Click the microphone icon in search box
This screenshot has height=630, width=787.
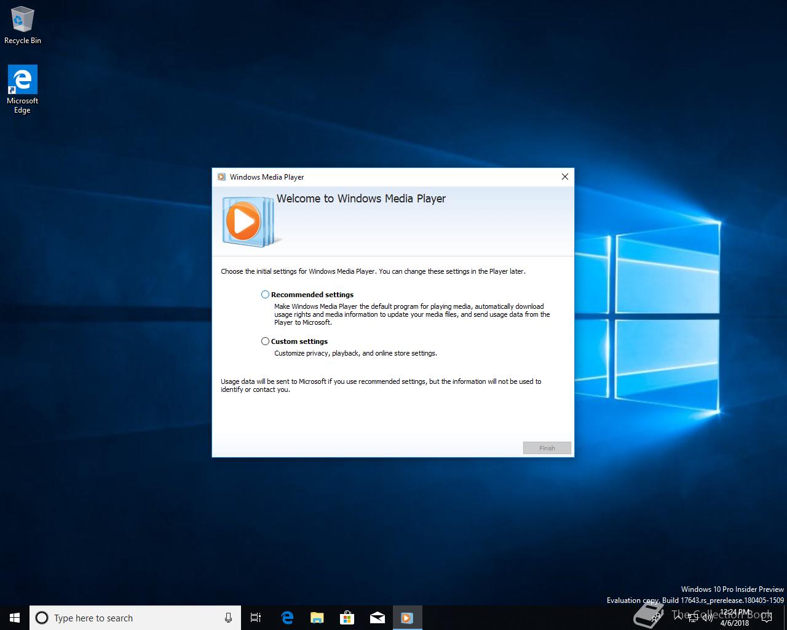[228, 618]
